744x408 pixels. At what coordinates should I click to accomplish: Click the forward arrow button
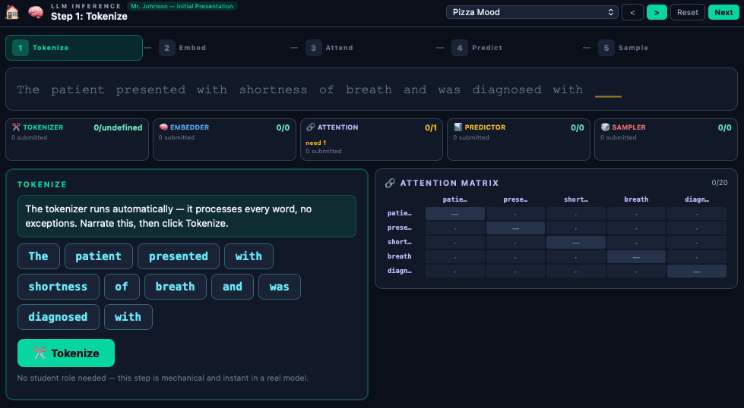657,12
